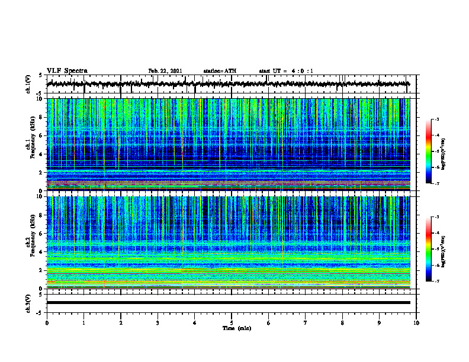469x362 pixels.
Task: Click the "-7" tick on ch.2 colorbar
Action: [437, 281]
